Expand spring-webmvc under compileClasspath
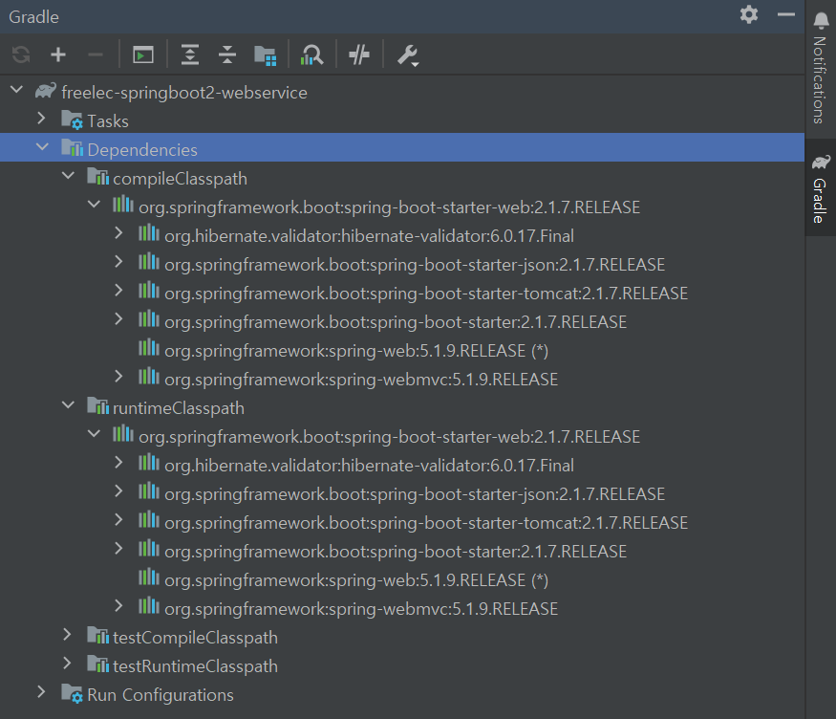This screenshot has height=719, width=836. pos(118,377)
